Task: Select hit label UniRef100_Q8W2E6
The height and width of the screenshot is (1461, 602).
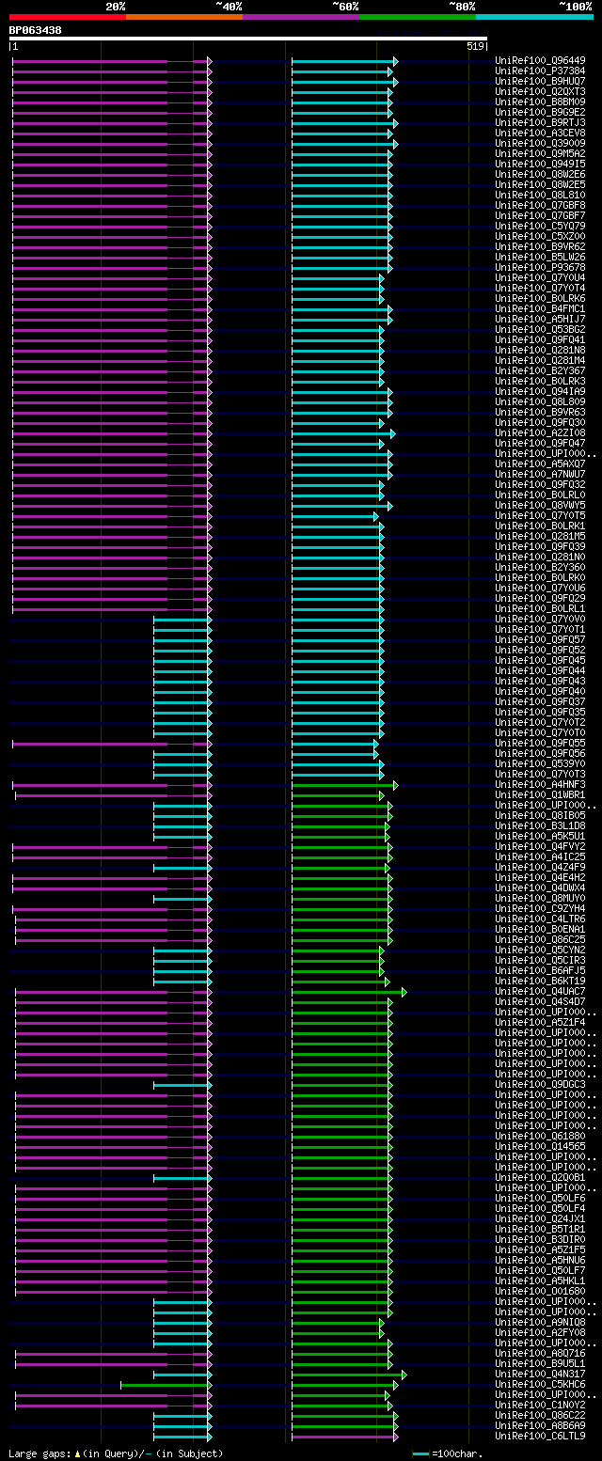Action: [540, 175]
